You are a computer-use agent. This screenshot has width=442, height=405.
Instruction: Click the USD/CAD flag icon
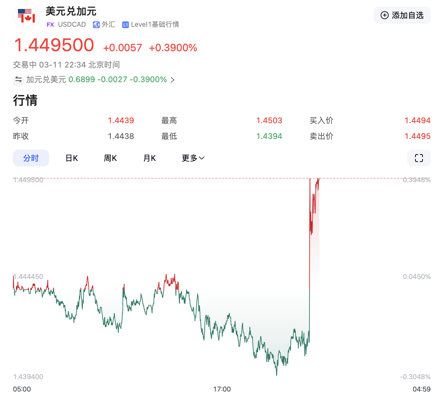click(x=26, y=16)
